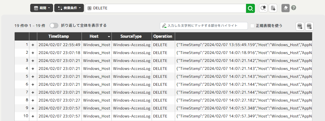Expand row 9 plus sign
Screen dimensions: 325x121
click(x=33, y=108)
